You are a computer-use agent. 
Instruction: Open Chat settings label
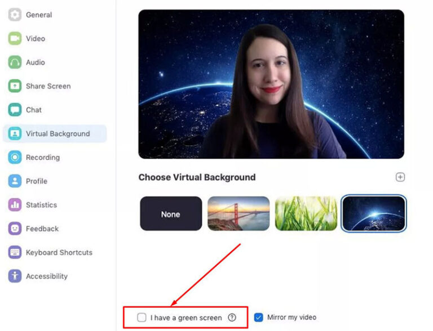(x=34, y=110)
